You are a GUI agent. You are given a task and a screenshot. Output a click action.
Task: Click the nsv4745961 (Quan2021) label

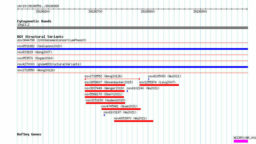pos(119,106)
